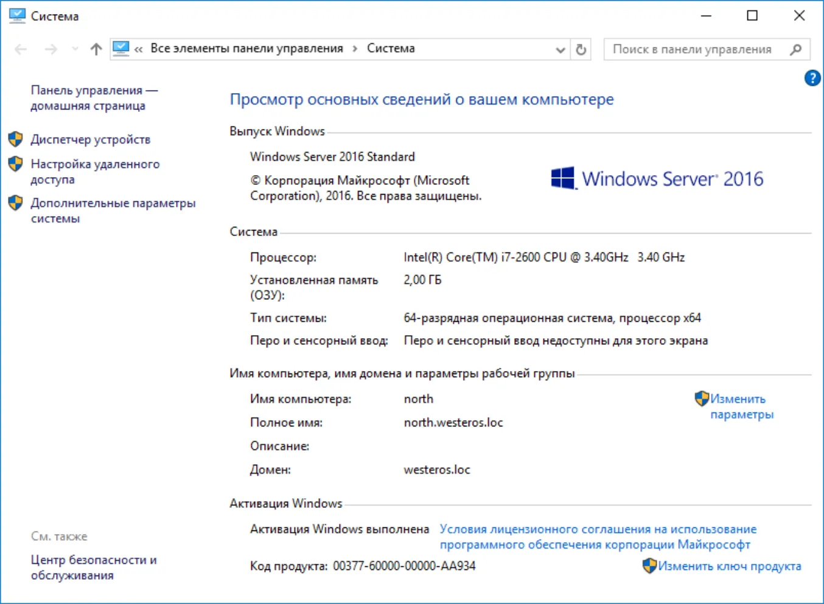The width and height of the screenshot is (824, 604).
Task: Click the shield icon next to Изменить ключ продукта
Action: click(x=649, y=566)
